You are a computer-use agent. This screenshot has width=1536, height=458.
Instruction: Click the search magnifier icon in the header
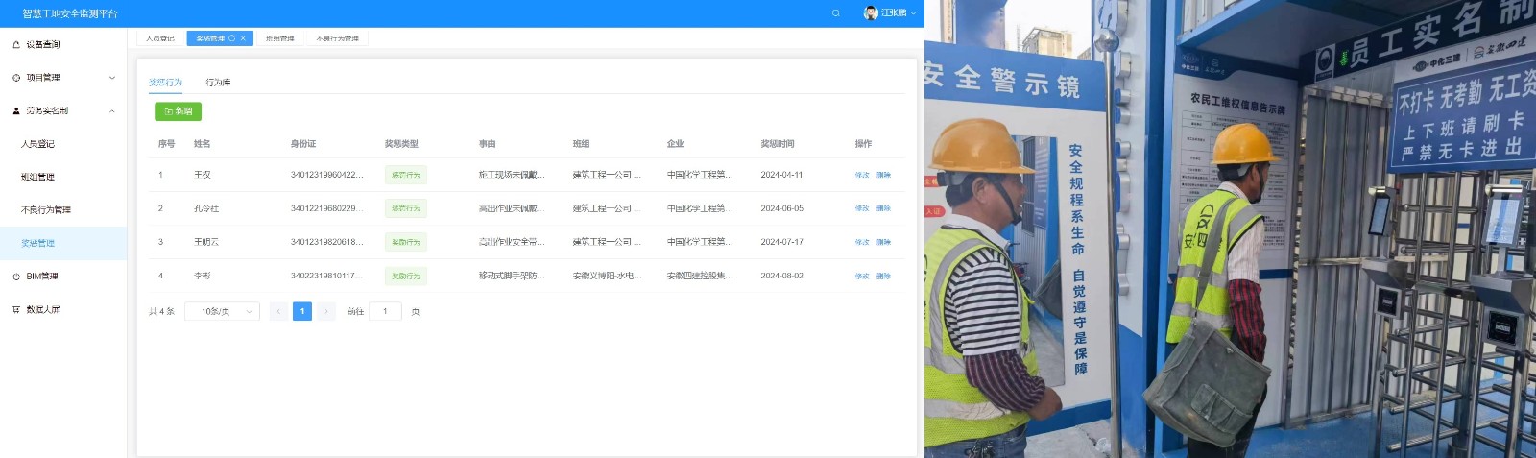(x=835, y=13)
